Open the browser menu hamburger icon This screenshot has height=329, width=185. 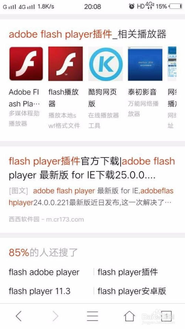[x=92, y=316]
